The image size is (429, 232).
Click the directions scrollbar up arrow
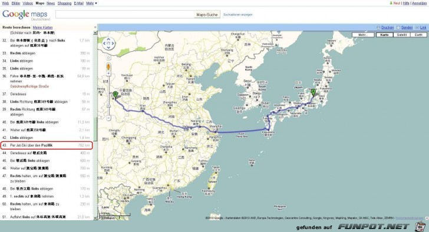coord(95,33)
